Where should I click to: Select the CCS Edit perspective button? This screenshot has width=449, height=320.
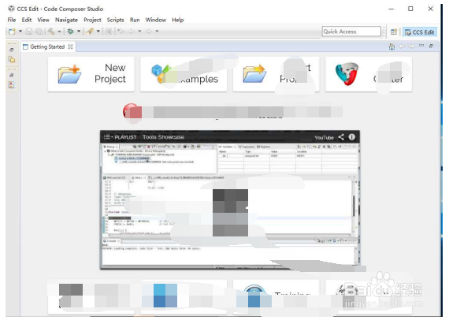point(420,32)
